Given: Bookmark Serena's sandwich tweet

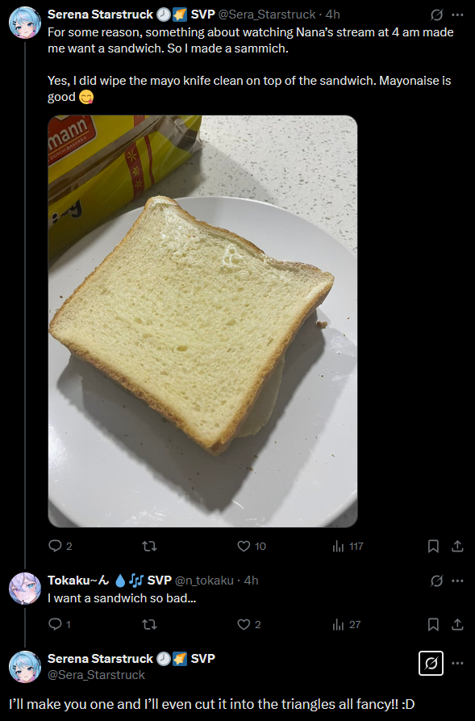Looking at the screenshot, I should (x=433, y=546).
